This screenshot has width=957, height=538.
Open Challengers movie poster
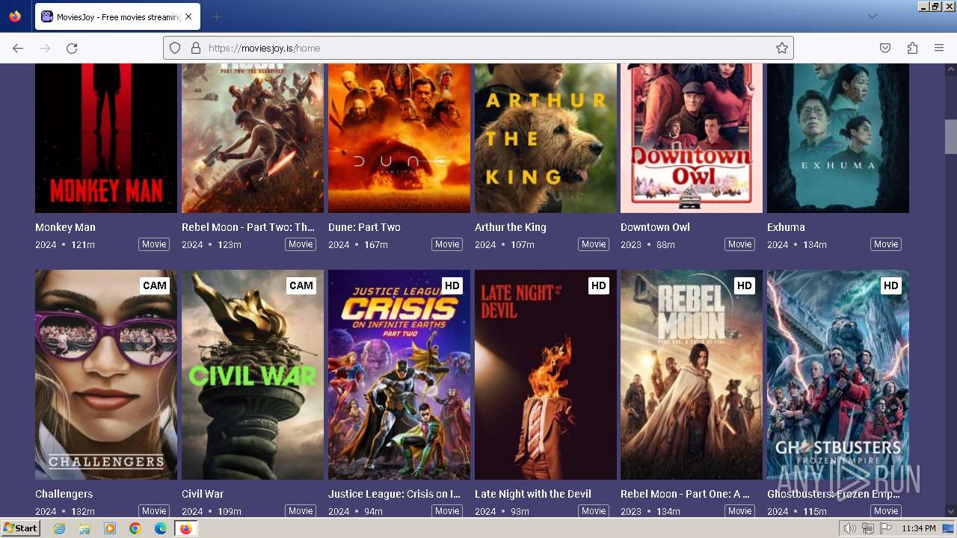(106, 374)
